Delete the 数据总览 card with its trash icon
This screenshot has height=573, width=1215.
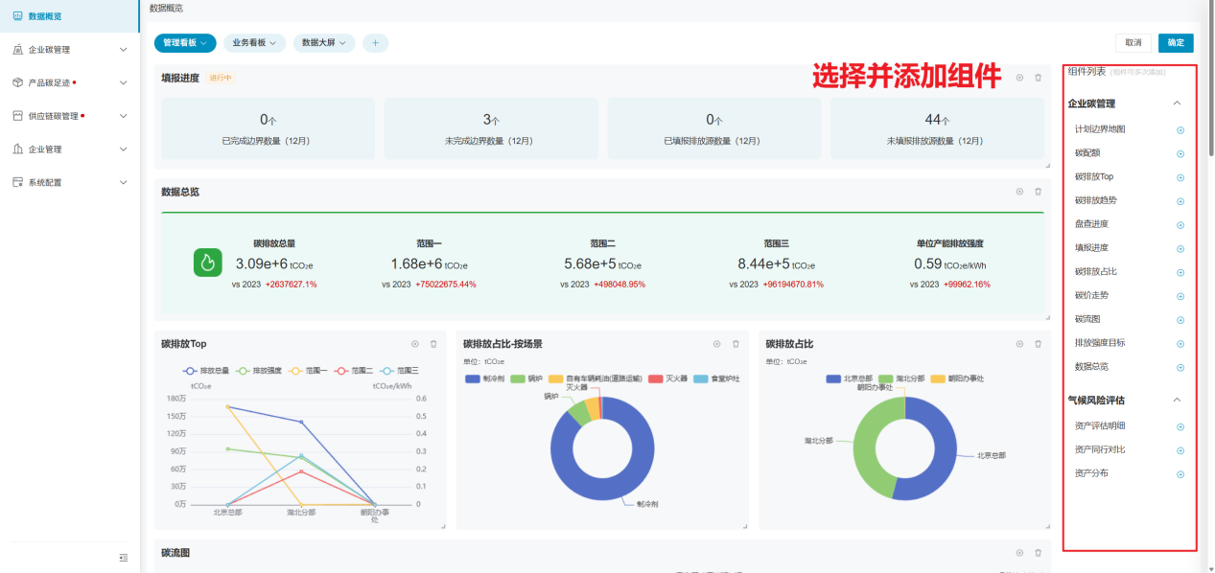click(x=1038, y=192)
